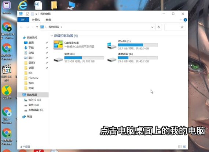Click the blue help question mark icon
The height and width of the screenshot is (152, 209).
click(185, 20)
